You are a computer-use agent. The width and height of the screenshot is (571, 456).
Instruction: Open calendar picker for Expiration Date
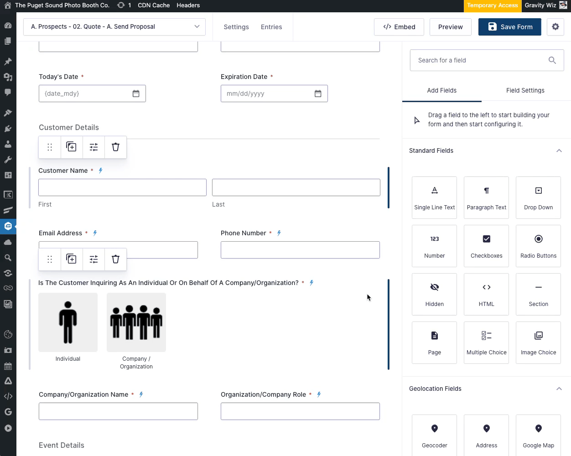tap(318, 93)
